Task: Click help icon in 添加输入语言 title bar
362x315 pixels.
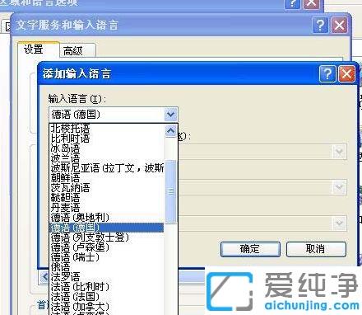Action: coord(327,74)
